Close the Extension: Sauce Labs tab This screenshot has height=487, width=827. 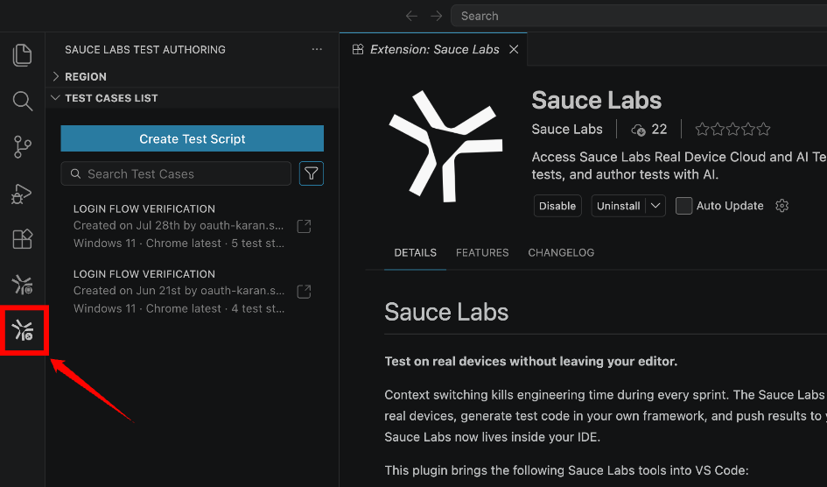514,49
